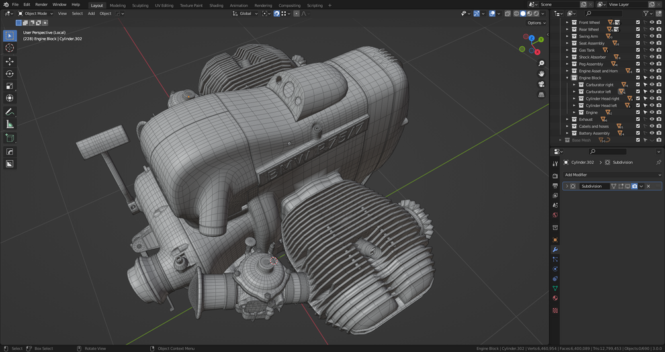Switch to the Sculpting workspace tab
The height and width of the screenshot is (352, 665).
[140, 5]
